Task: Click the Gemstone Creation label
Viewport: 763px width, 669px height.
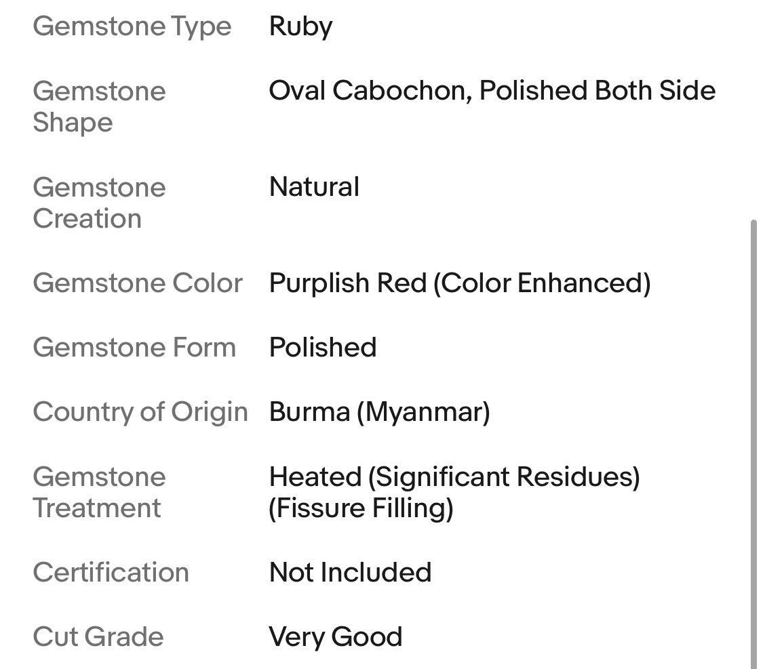Action: point(99,203)
